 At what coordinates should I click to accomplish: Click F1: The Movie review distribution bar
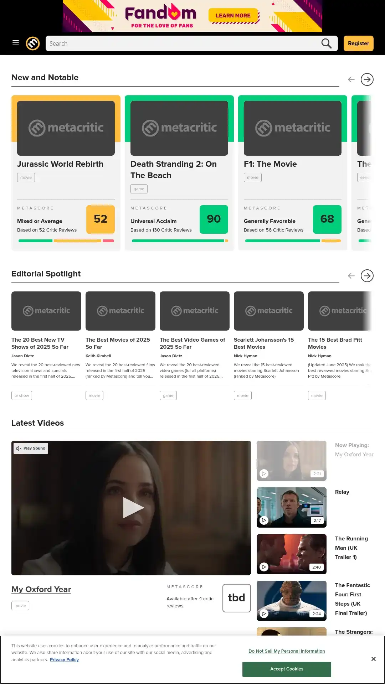[x=293, y=241]
